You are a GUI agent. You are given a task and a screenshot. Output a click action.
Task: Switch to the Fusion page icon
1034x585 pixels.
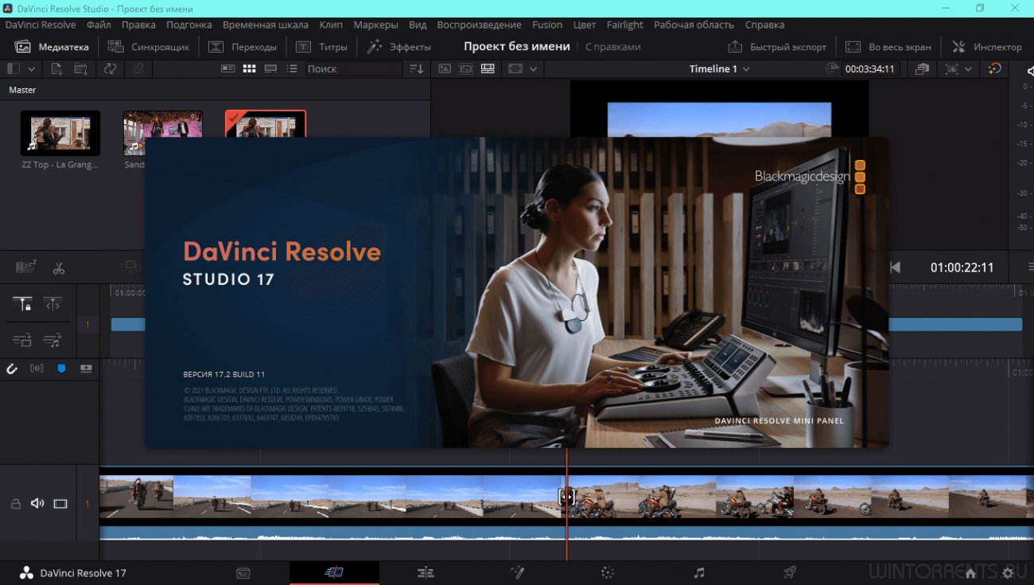516,573
